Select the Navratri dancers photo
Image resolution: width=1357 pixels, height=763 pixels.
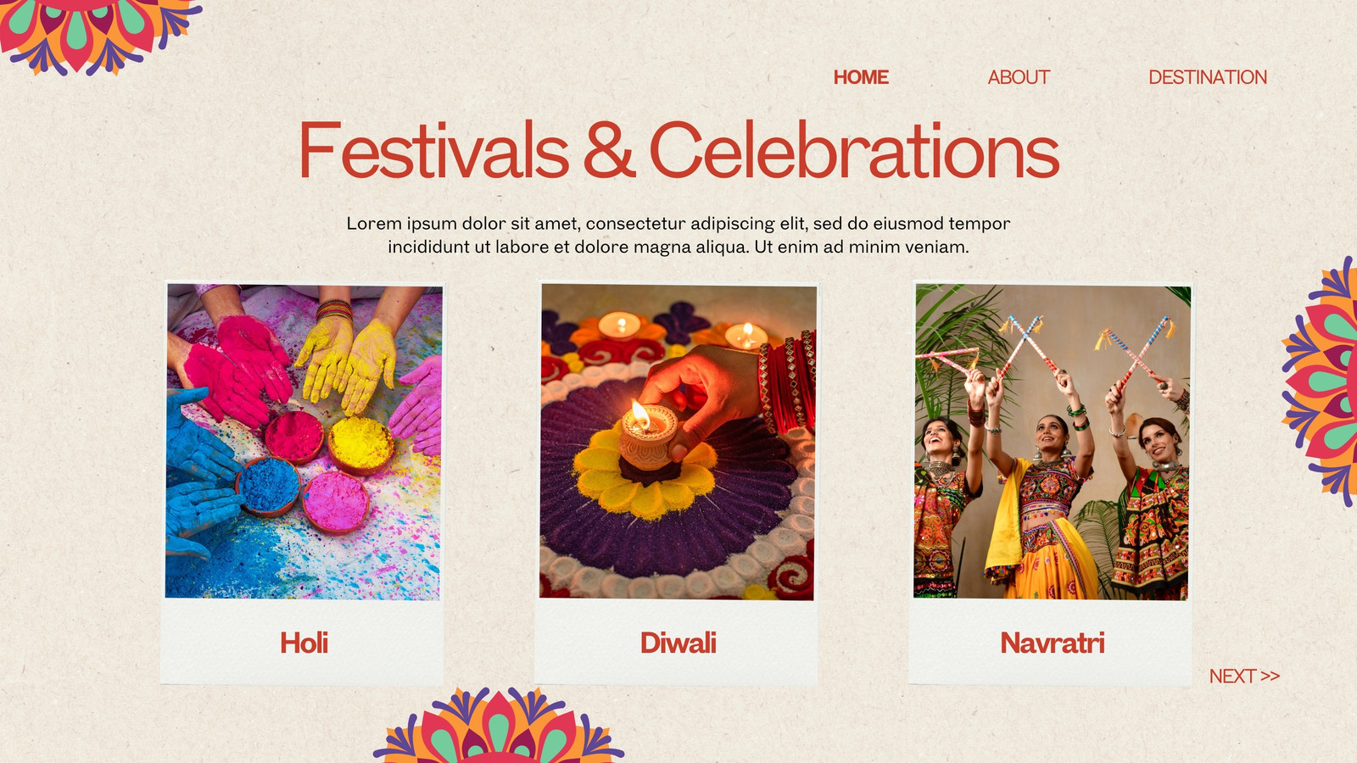click(x=1052, y=442)
